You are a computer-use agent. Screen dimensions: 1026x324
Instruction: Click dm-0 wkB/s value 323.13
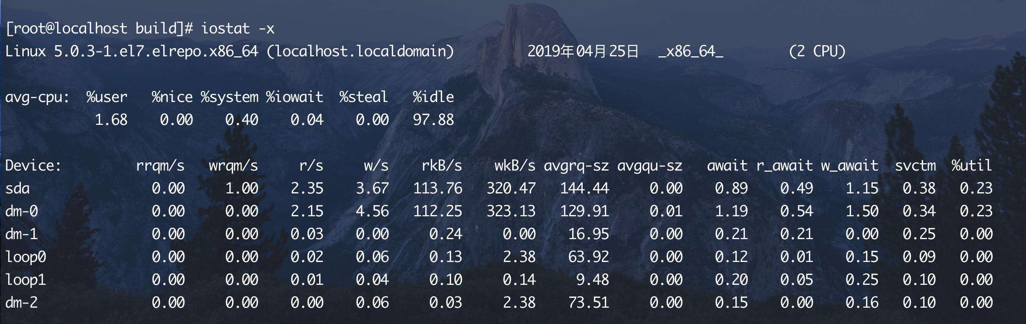(x=511, y=211)
